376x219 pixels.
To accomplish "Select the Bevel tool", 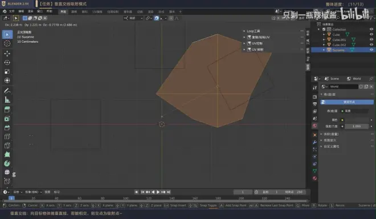I will click(7, 128).
